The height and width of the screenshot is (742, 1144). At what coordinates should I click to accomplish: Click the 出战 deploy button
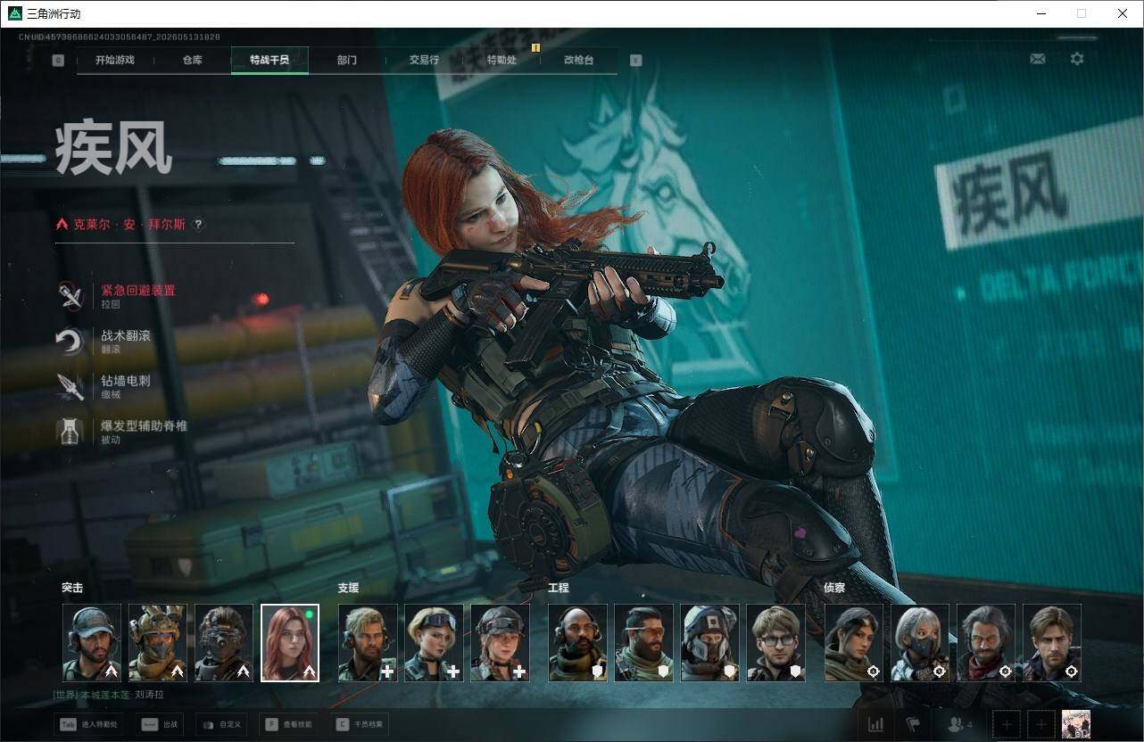(161, 724)
